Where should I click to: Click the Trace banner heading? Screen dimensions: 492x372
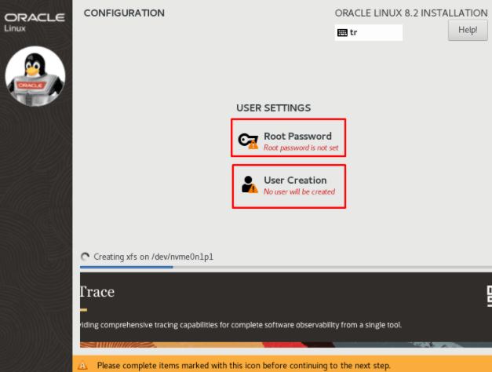point(97,292)
